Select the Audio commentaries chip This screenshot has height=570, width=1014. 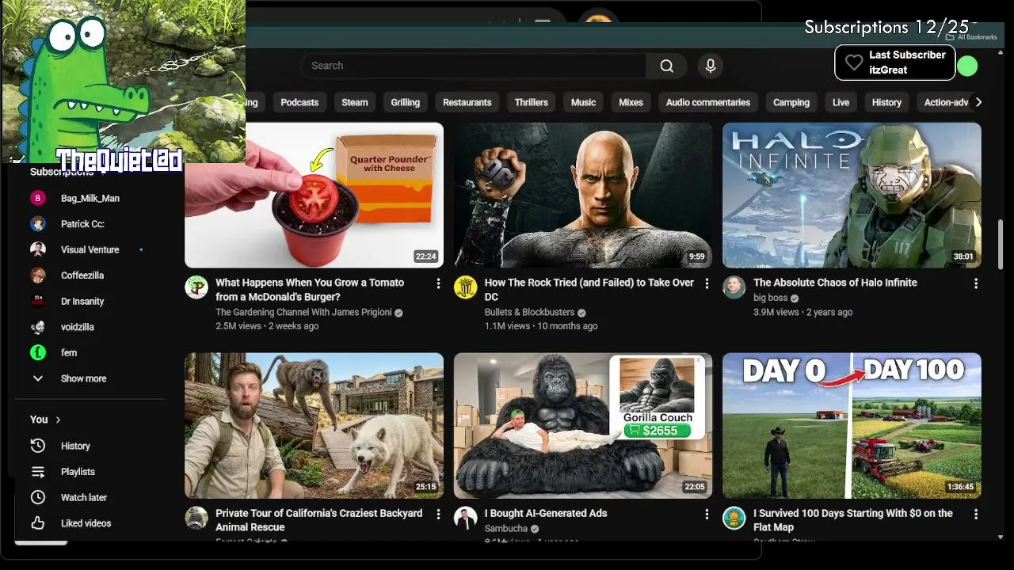[x=708, y=102]
